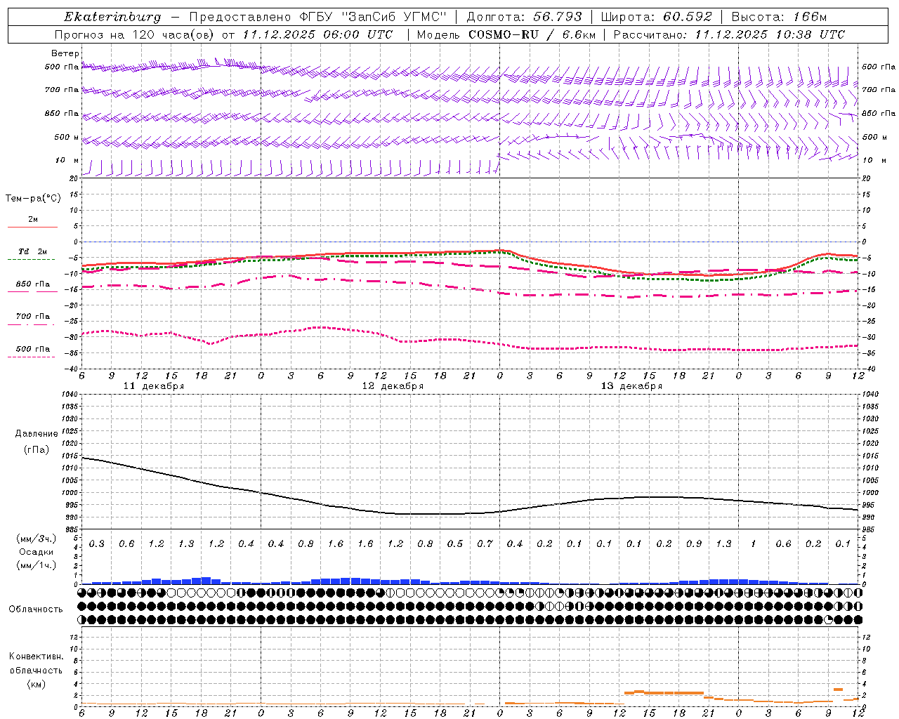The height and width of the screenshot is (719, 899).
Task: Select the 0.3 precipitation value
Action: point(96,544)
